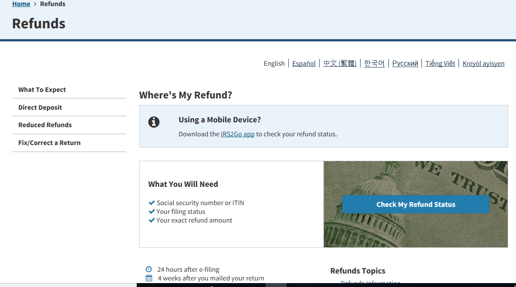Switch the language to Chinese (繁體)
This screenshot has width=516, height=287.
click(x=340, y=64)
